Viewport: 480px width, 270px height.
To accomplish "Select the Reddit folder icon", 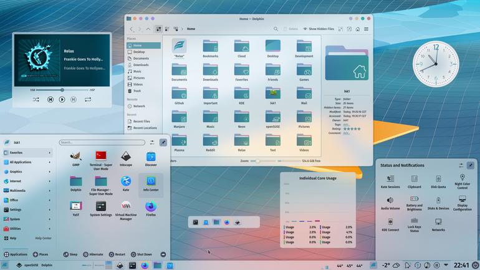I will point(210,140).
